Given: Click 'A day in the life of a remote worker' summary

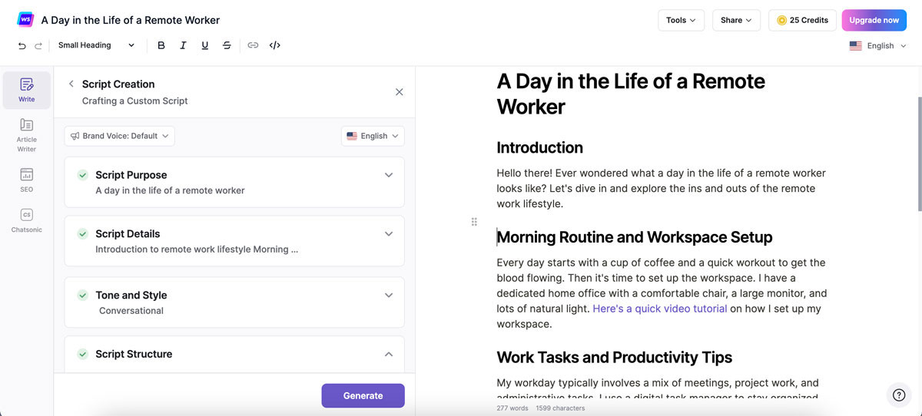Looking at the screenshot, I should [170, 190].
